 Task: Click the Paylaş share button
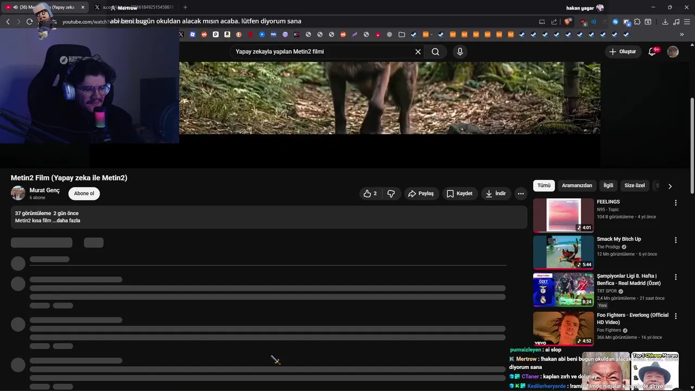pos(421,193)
